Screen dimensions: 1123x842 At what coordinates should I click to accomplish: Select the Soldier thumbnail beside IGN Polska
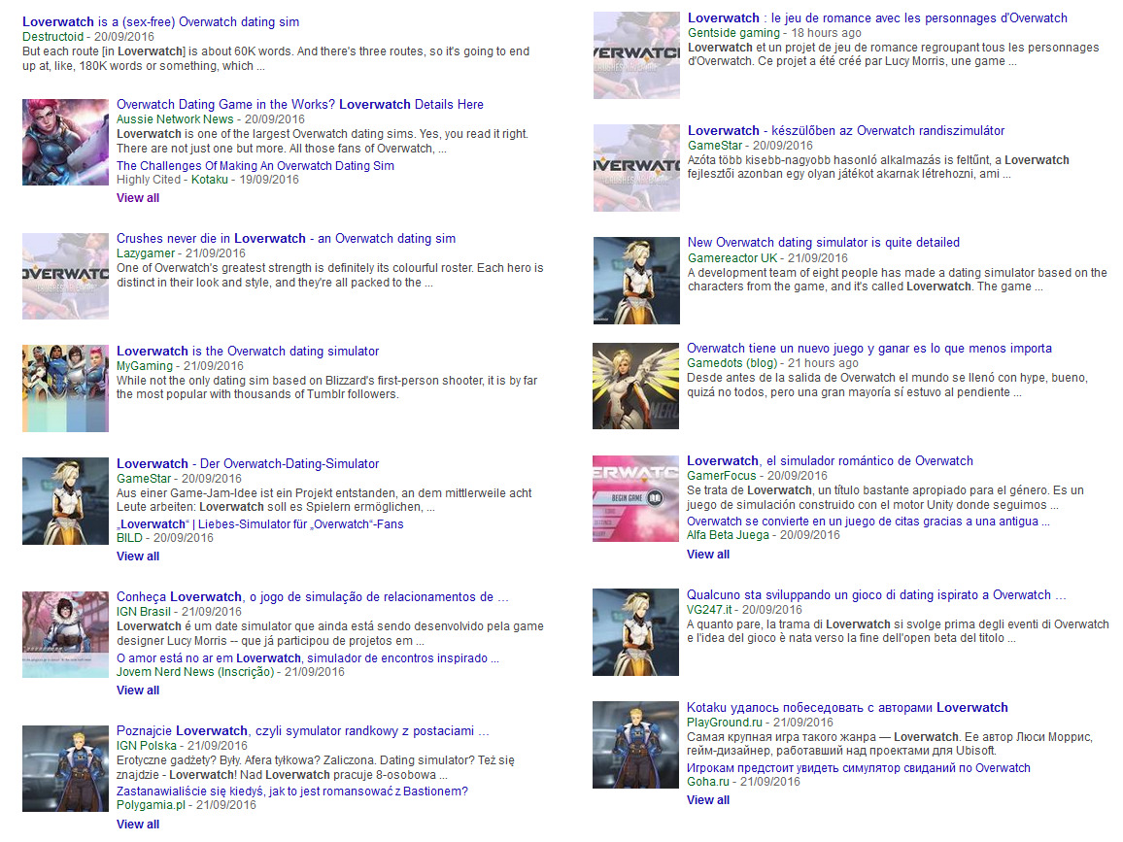(65, 768)
